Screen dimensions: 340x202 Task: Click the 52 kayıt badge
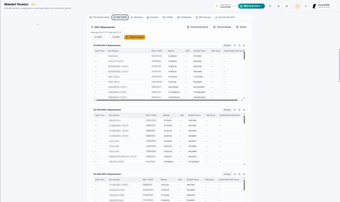[x=227, y=45]
